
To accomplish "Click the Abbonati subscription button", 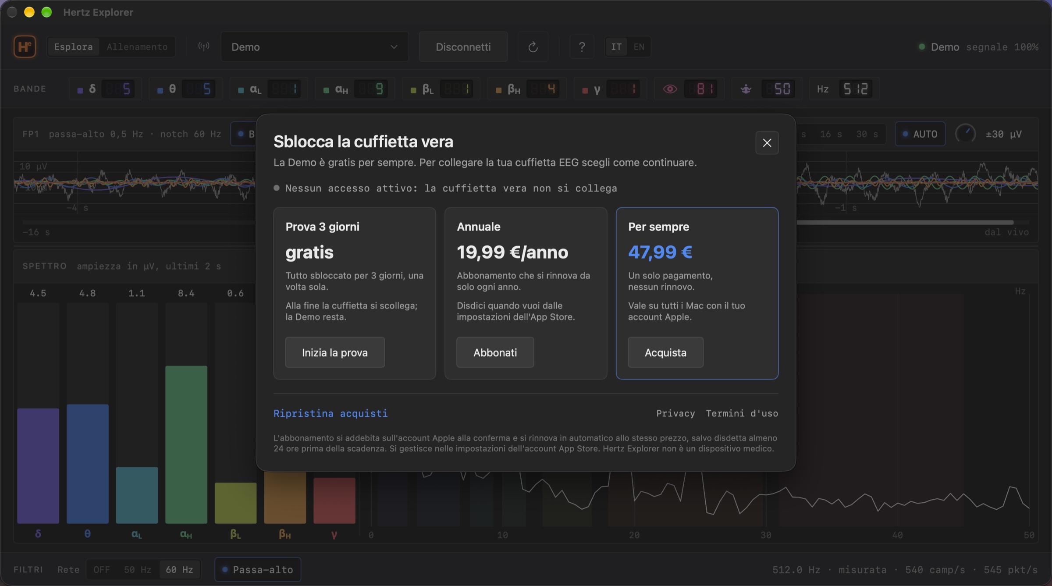I will [x=495, y=352].
